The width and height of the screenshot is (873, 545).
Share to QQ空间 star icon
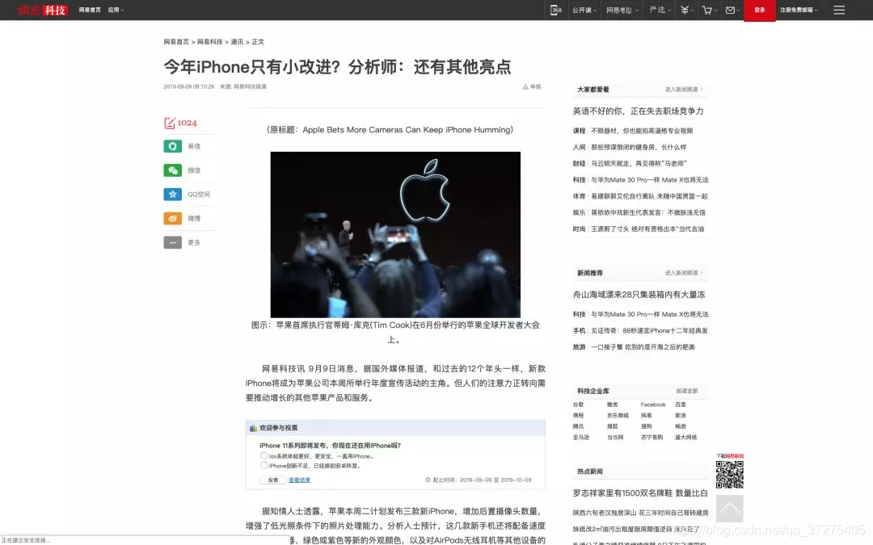click(173, 194)
